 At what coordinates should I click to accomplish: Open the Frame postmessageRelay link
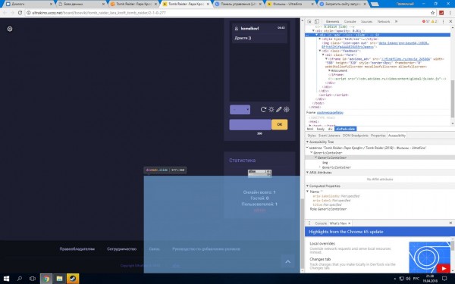coord(330,112)
